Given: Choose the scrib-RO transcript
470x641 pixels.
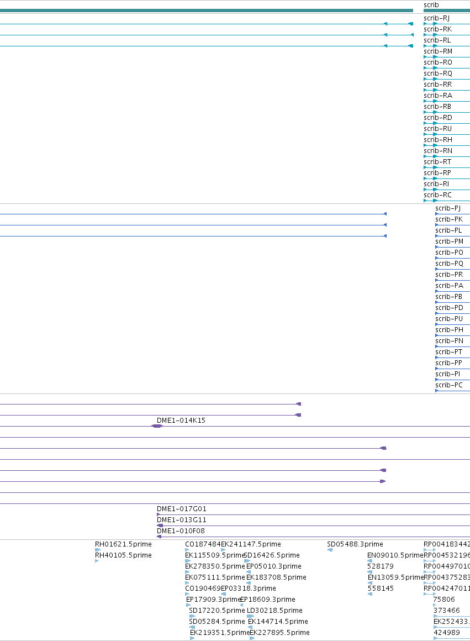Looking at the screenshot, I should pos(438,62).
